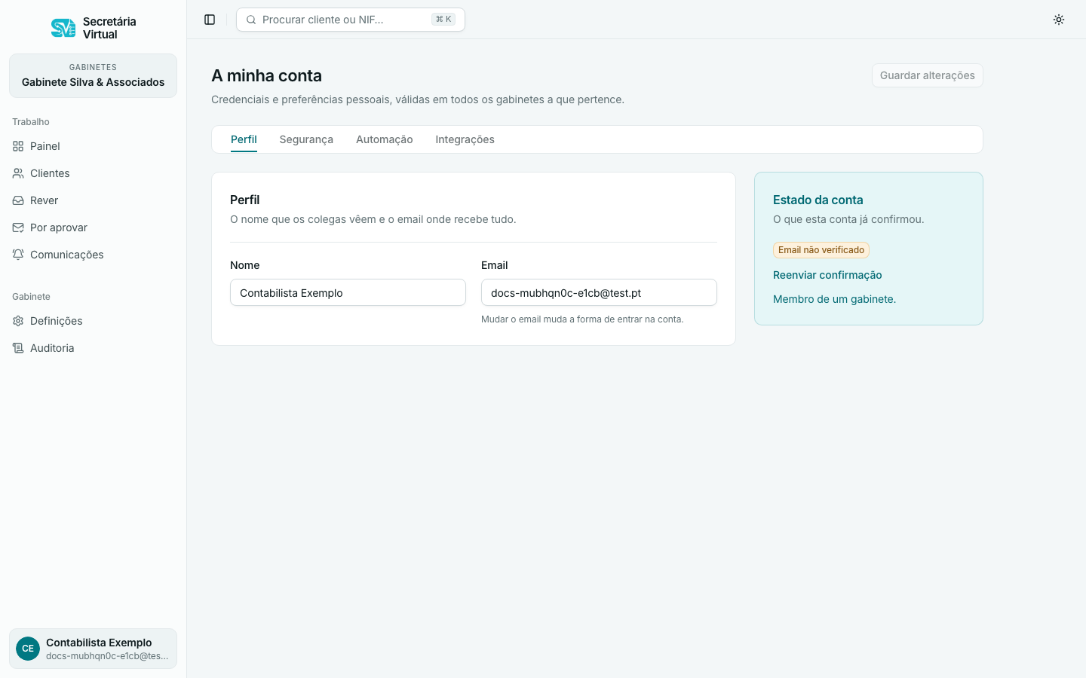Switch to the Automação tab
The width and height of the screenshot is (1086, 678).
click(385, 139)
